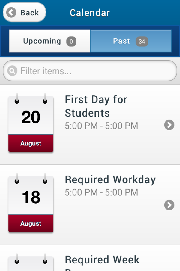Screen dimensions: 180x271
Task: Tap the red August label under 20
Action: click(x=31, y=143)
